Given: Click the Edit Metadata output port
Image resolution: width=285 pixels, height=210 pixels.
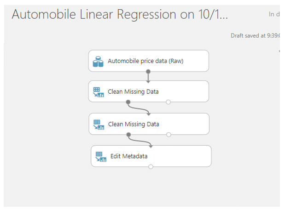Looking at the screenshot, I should point(151,167).
